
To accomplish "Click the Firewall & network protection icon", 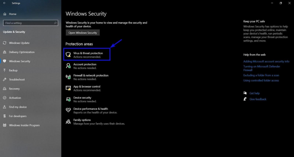I will pos(68,77).
